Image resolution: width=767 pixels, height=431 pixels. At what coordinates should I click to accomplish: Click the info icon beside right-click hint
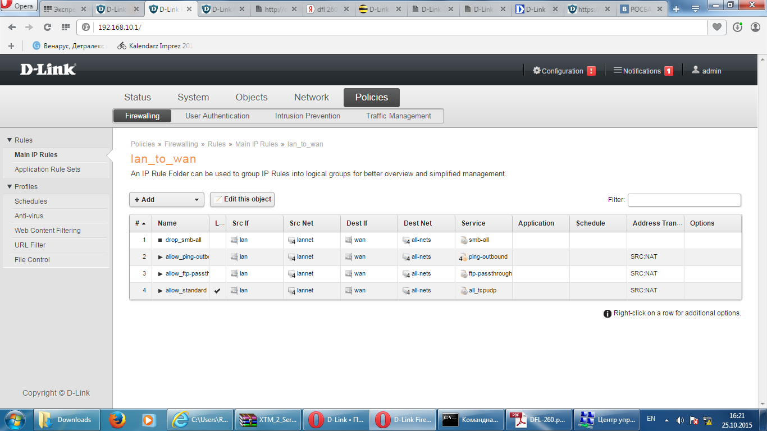click(x=608, y=314)
